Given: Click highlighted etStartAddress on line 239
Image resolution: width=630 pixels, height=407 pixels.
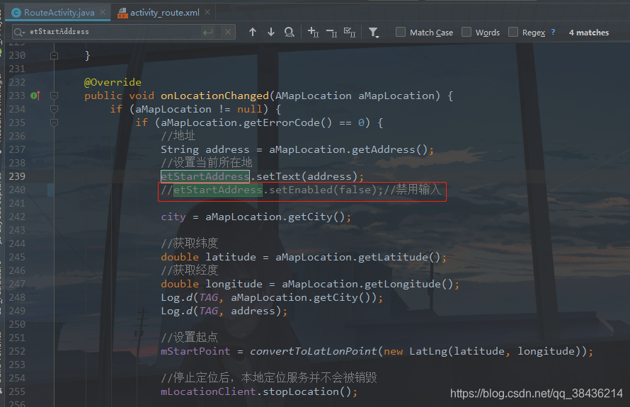Looking at the screenshot, I should tap(205, 176).
